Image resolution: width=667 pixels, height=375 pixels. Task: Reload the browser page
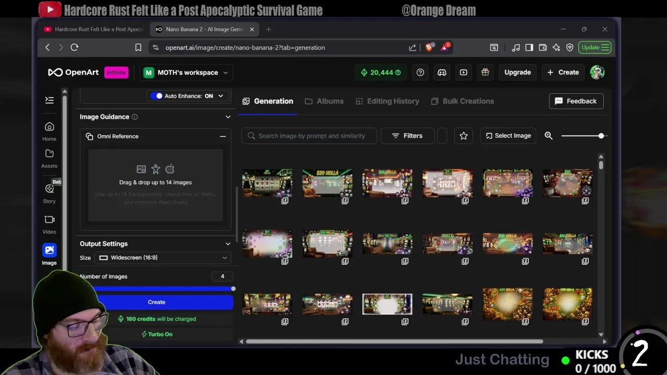[x=75, y=47]
